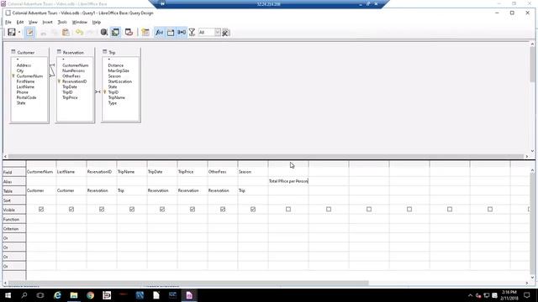The height and width of the screenshot is (302, 538).
Task: Show hidden system tray icons chevron
Action: click(470, 295)
